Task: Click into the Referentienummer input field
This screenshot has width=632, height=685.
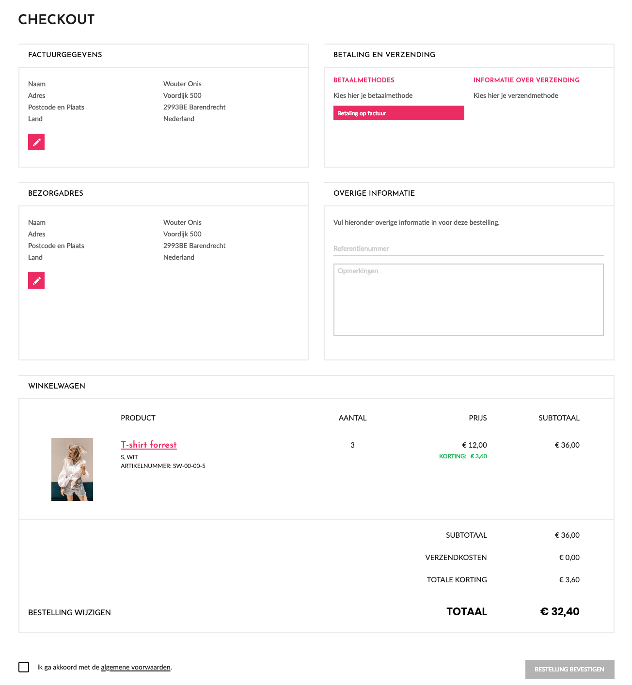Action: pyautogui.click(x=468, y=249)
